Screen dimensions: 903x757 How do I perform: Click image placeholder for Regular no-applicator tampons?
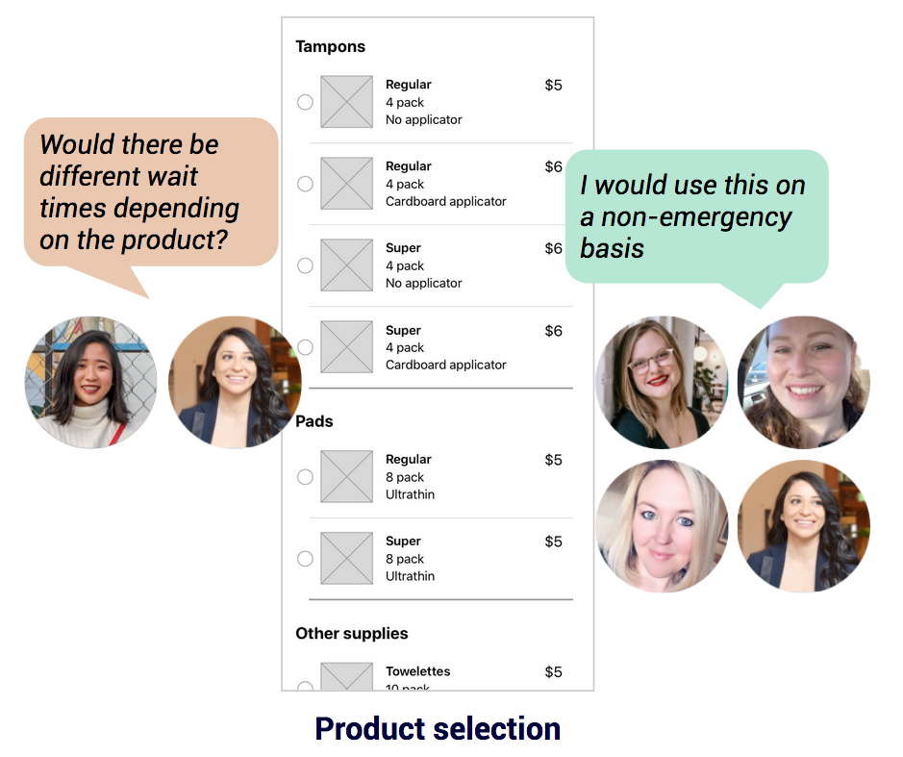click(346, 102)
